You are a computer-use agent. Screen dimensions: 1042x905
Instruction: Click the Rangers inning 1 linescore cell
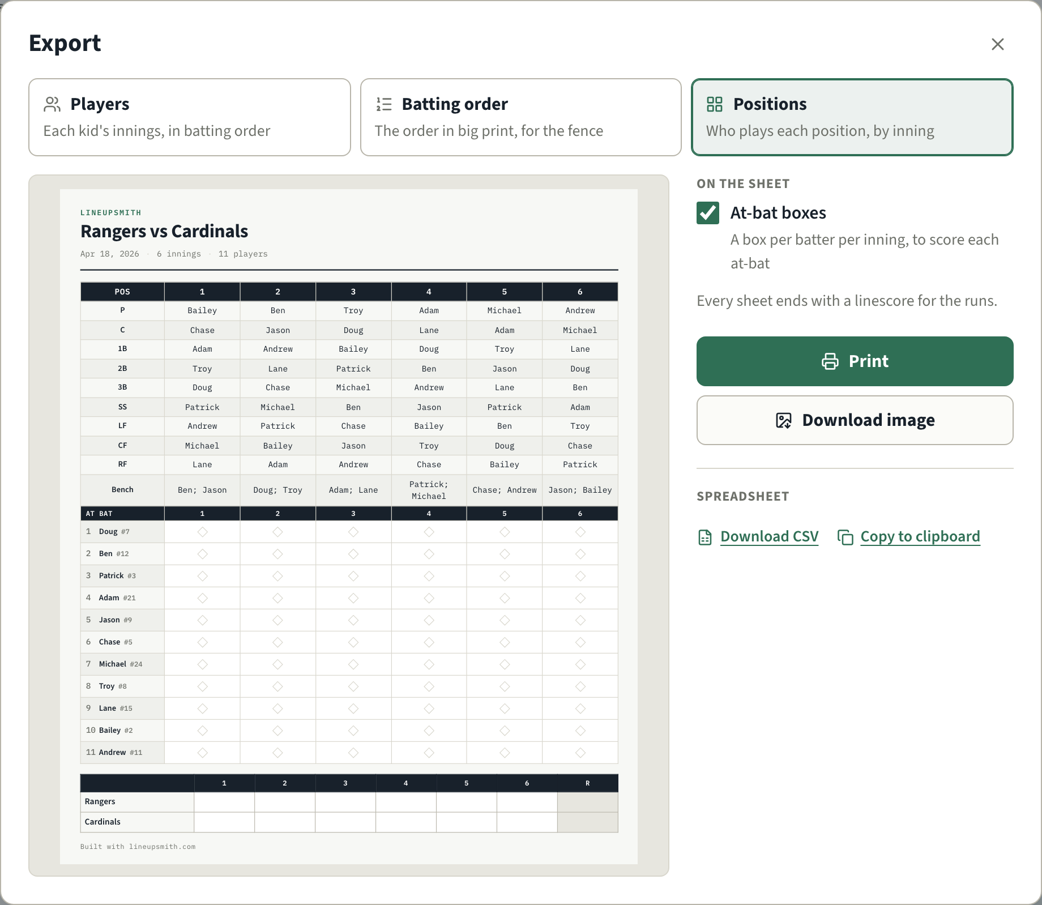coord(224,802)
